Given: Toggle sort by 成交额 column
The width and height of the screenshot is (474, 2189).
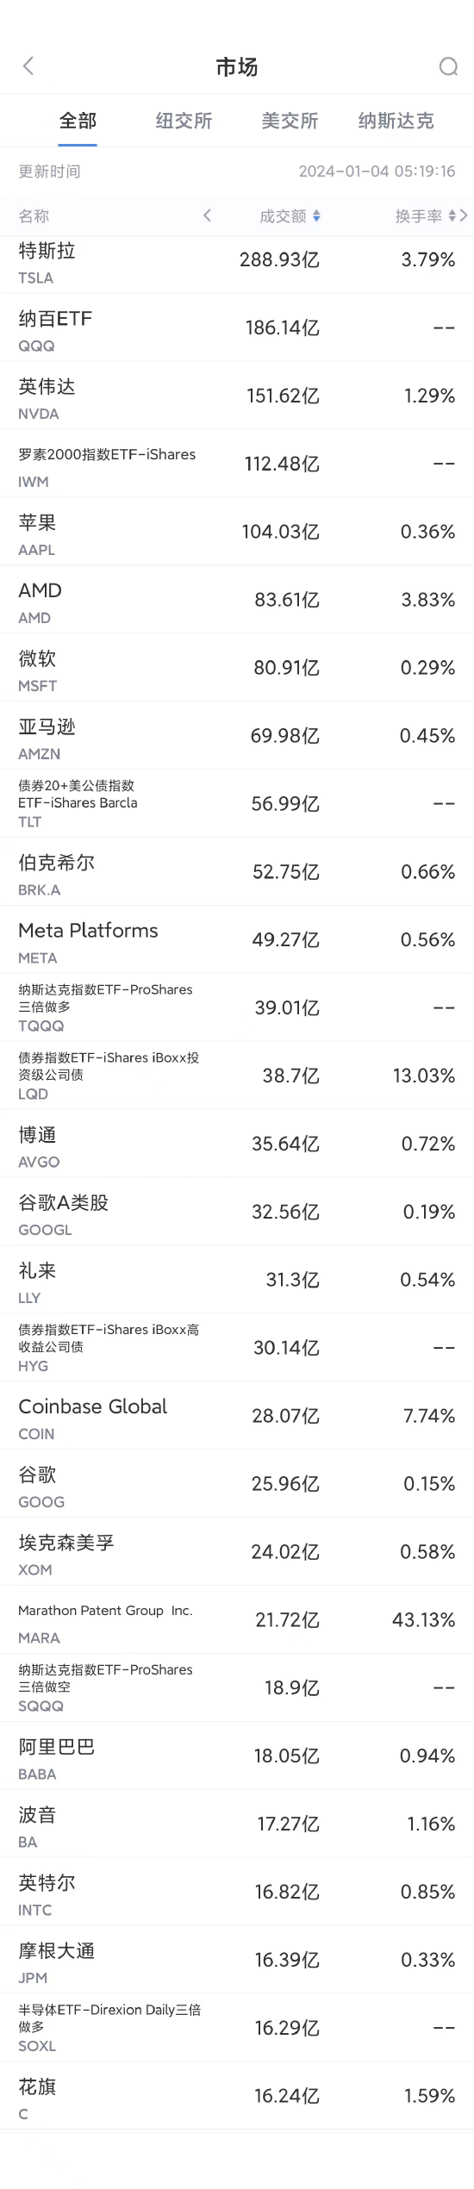Looking at the screenshot, I should pos(290,216).
